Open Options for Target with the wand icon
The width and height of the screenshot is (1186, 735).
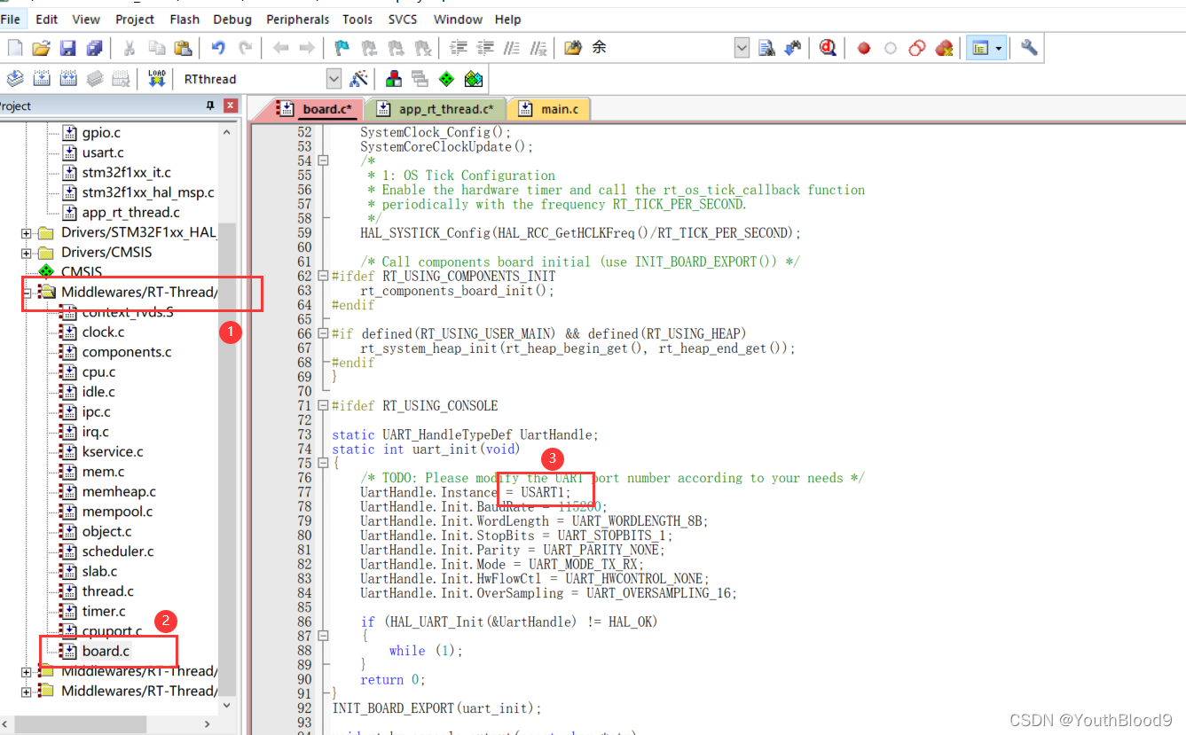[358, 79]
